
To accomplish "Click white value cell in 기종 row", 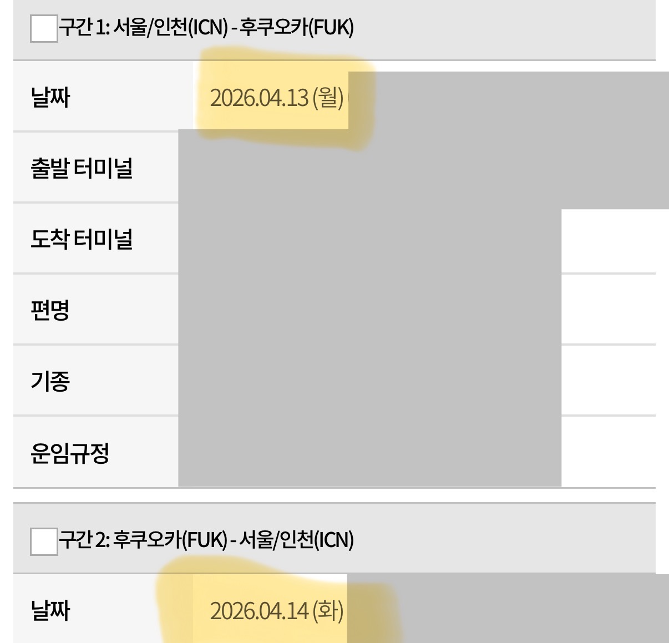I will click(x=608, y=381).
